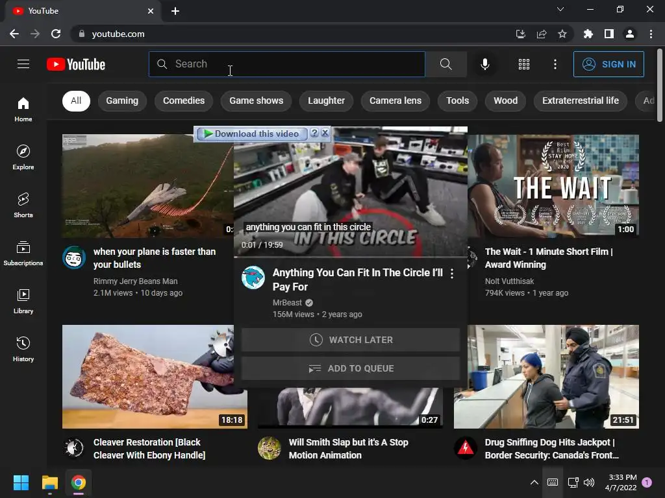Open plane faster than bullets thumbnail
The image size is (665, 498).
point(147,186)
